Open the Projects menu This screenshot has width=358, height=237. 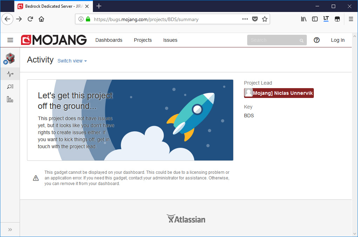pyautogui.click(x=143, y=40)
